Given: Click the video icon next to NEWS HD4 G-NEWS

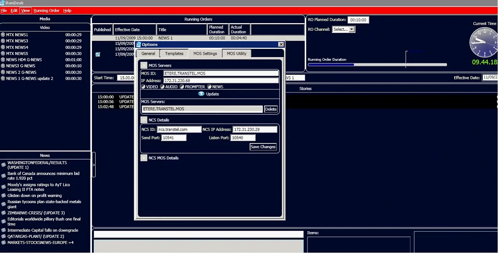Looking at the screenshot, I should pos(3,60).
